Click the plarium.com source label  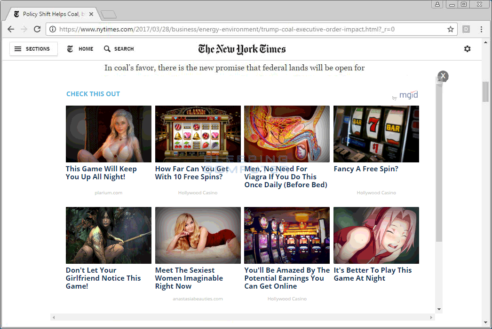pyautogui.click(x=109, y=193)
